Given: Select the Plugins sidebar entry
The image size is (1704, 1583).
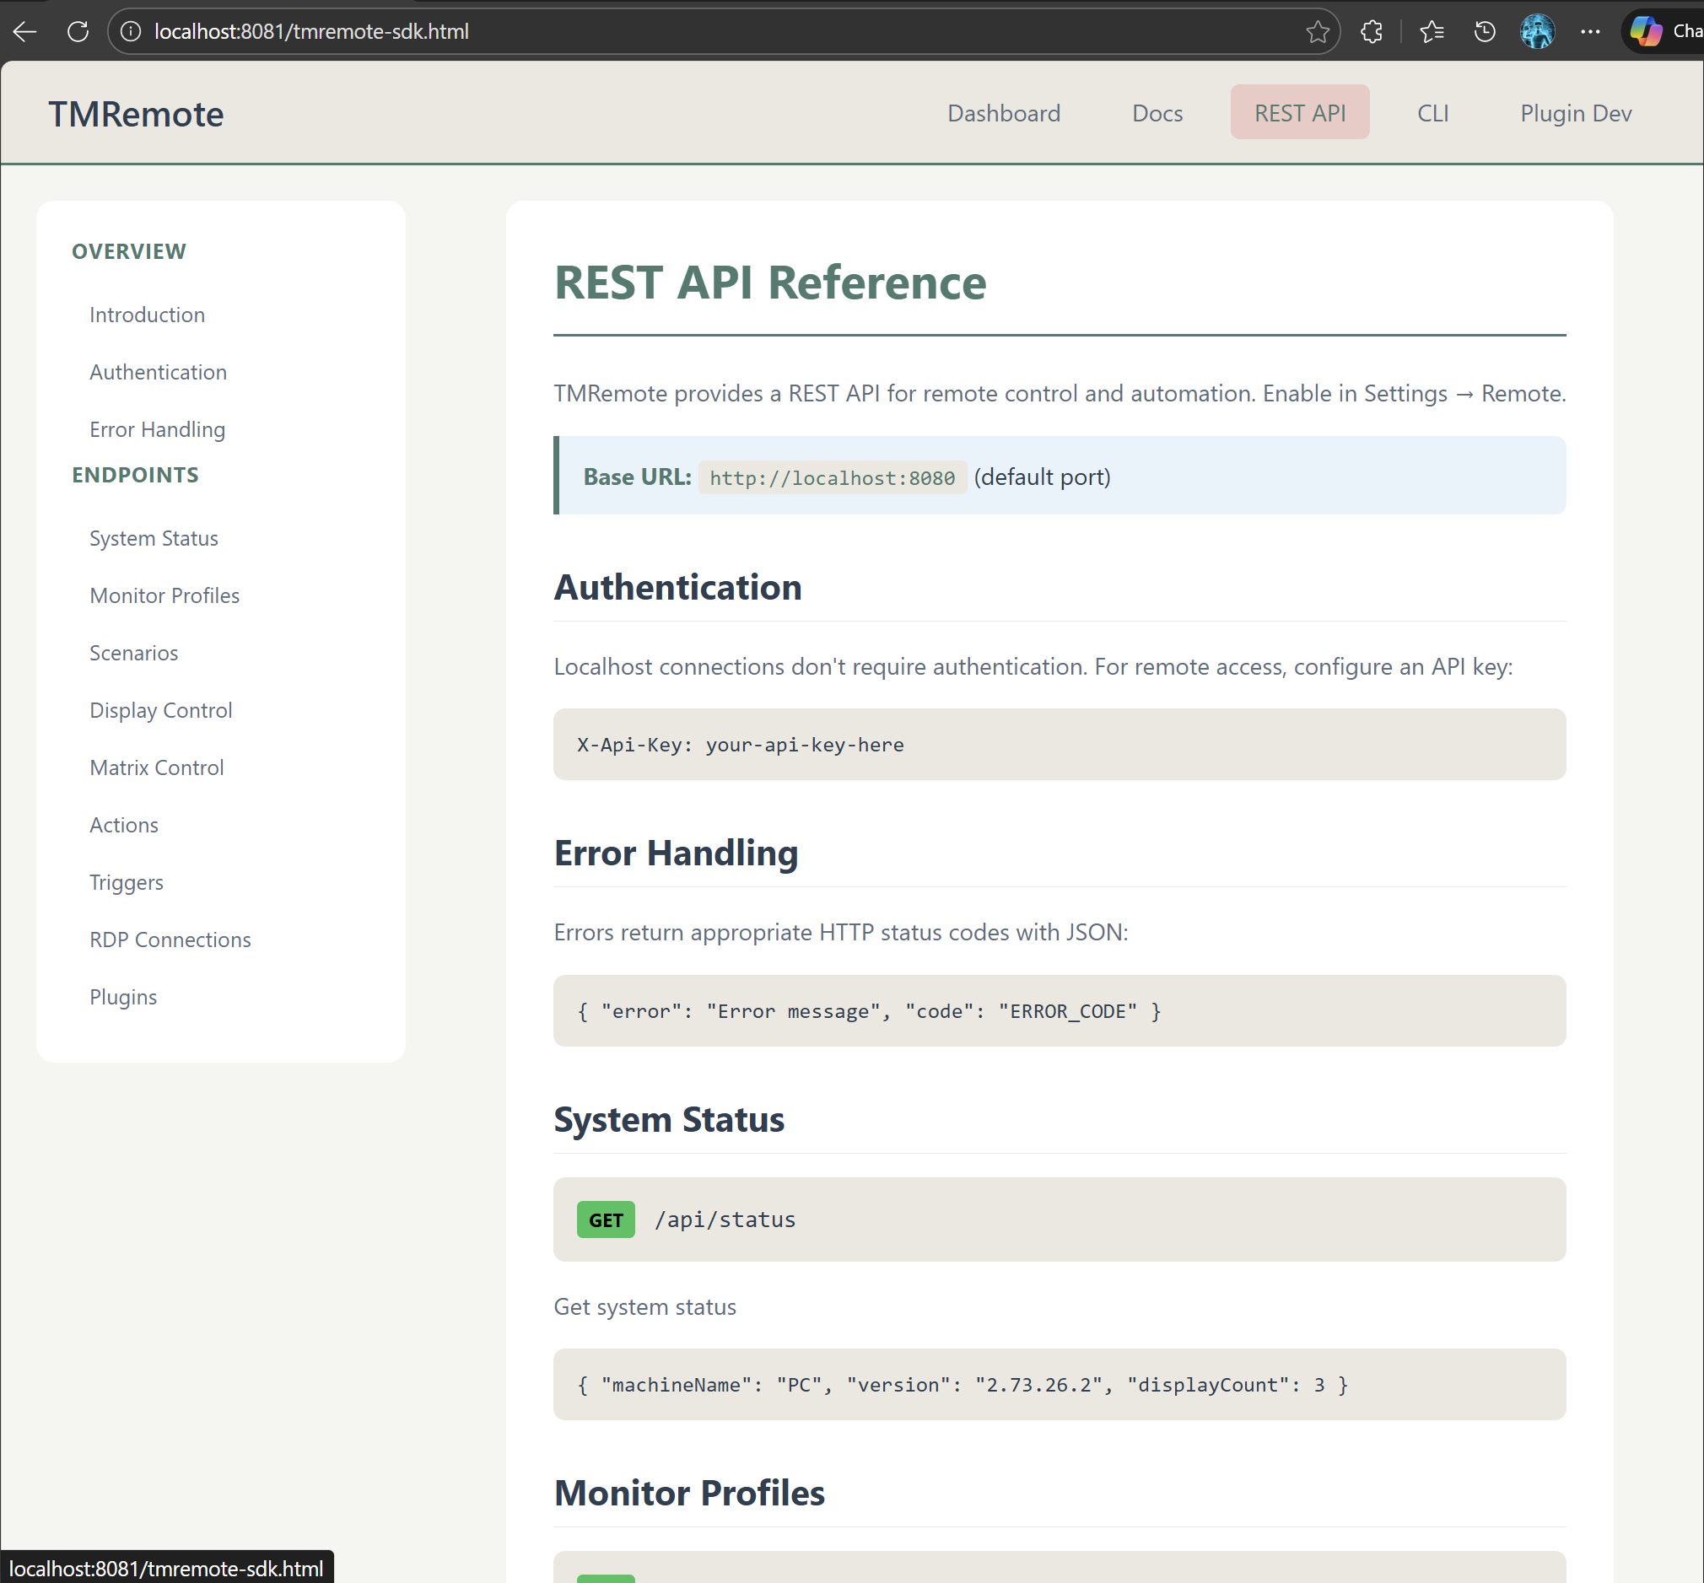Looking at the screenshot, I should [x=123, y=996].
